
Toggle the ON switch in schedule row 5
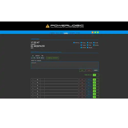[x=96, y=91]
